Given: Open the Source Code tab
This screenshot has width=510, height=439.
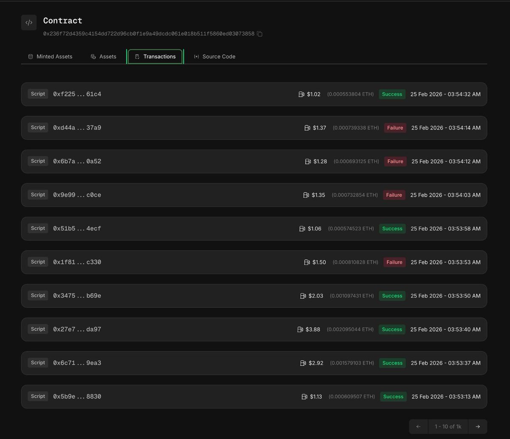Looking at the screenshot, I should click(x=215, y=56).
